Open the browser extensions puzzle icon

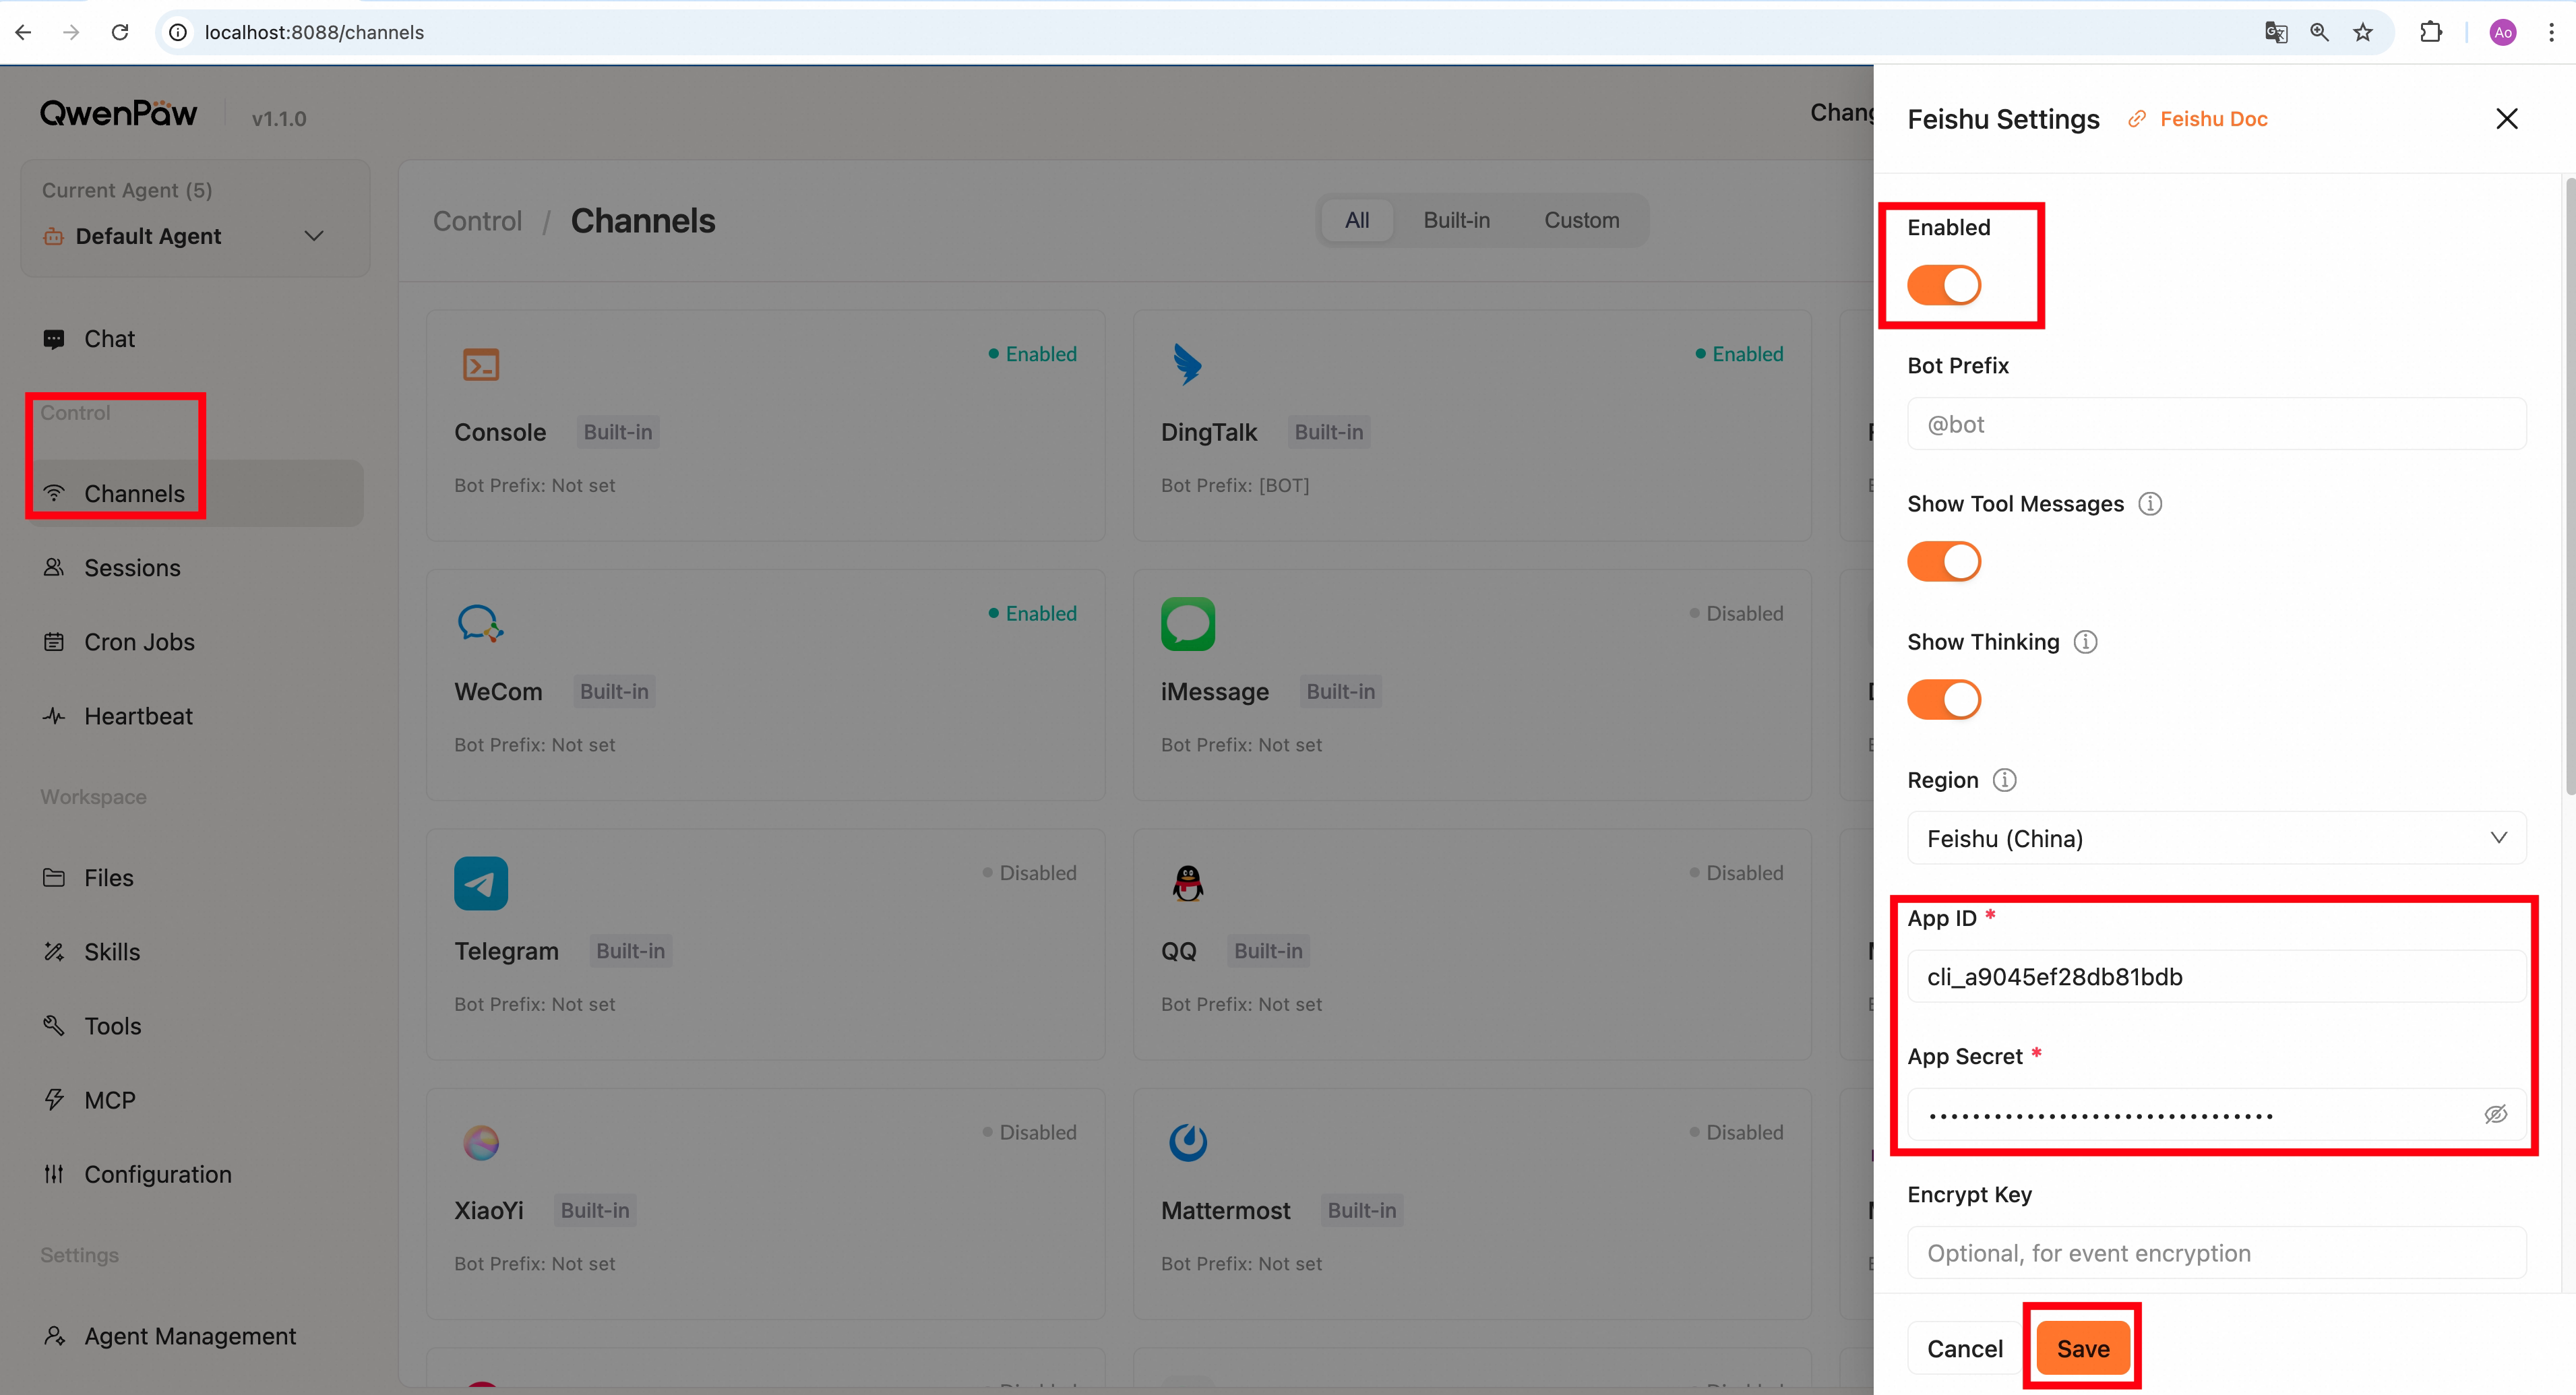point(2431,32)
